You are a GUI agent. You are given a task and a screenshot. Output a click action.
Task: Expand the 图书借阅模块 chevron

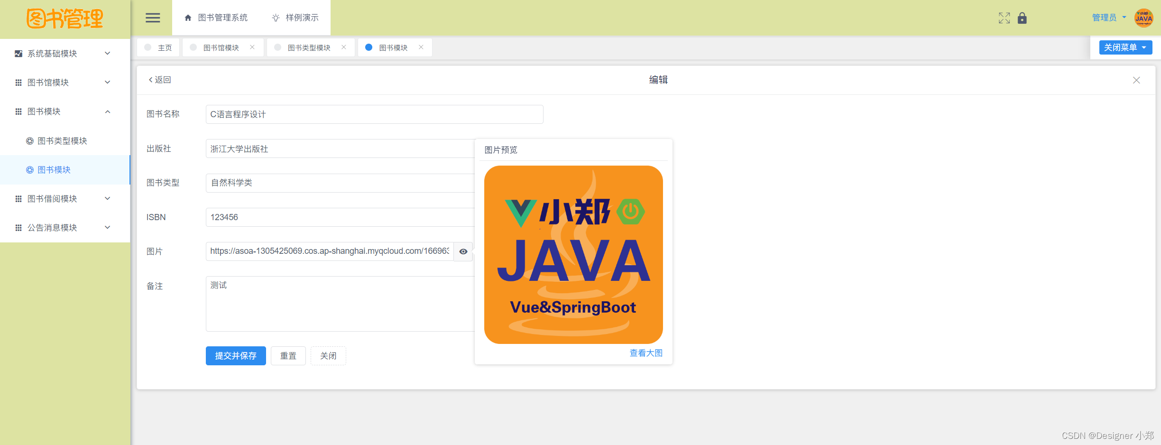pos(108,198)
